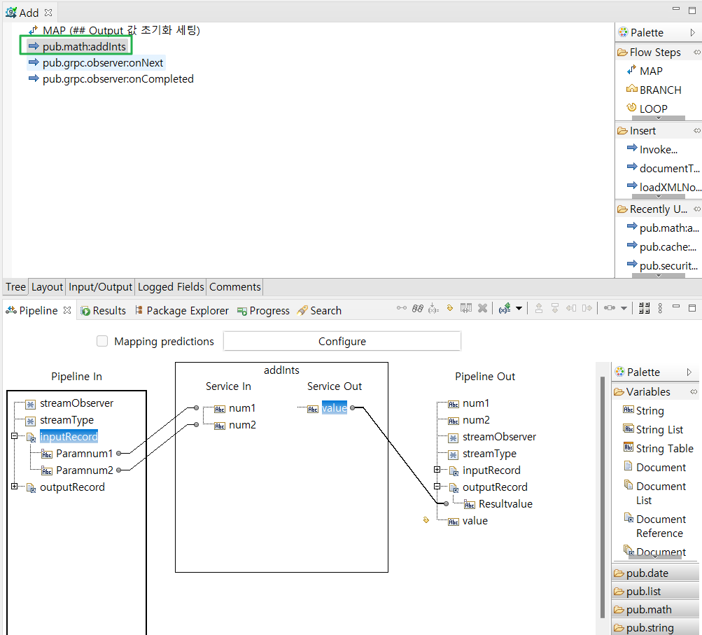This screenshot has height=635, width=702.
Task: Click the chain link icon in Pipeline toolbar
Action: pyautogui.click(x=418, y=308)
